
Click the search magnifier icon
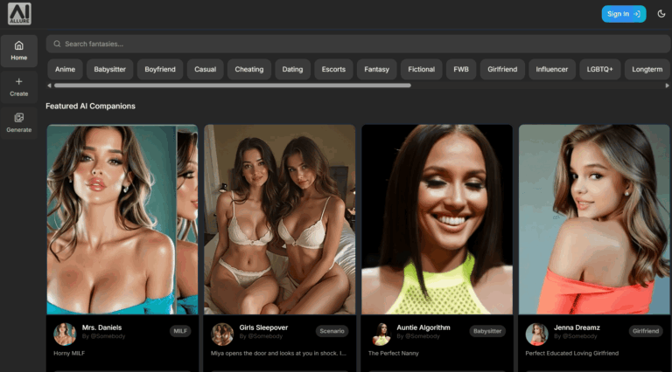[x=57, y=44]
